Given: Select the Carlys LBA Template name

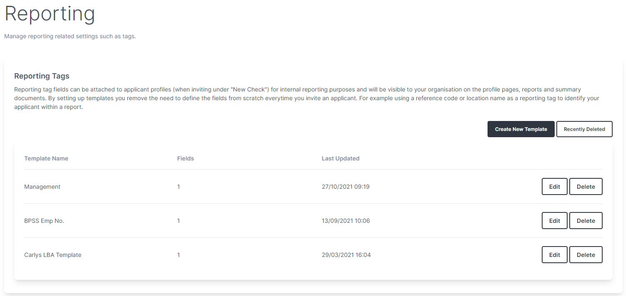Looking at the screenshot, I should [x=53, y=255].
